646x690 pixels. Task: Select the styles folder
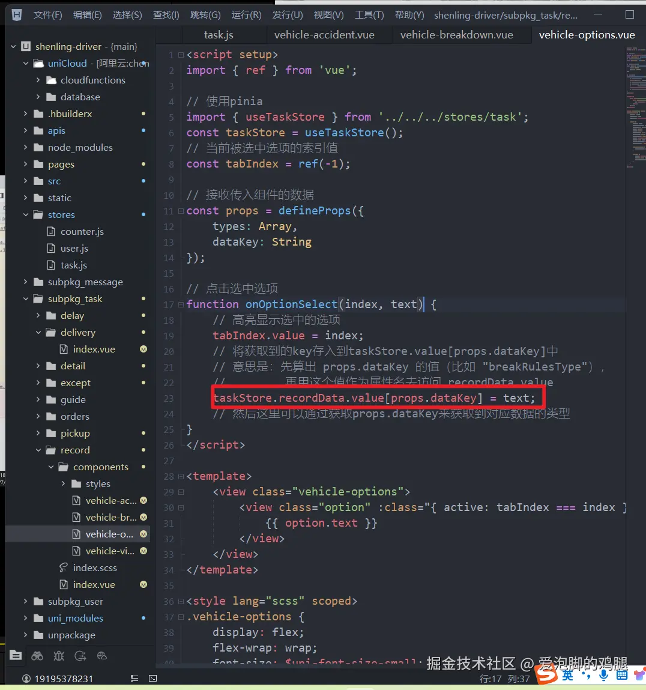coord(98,483)
